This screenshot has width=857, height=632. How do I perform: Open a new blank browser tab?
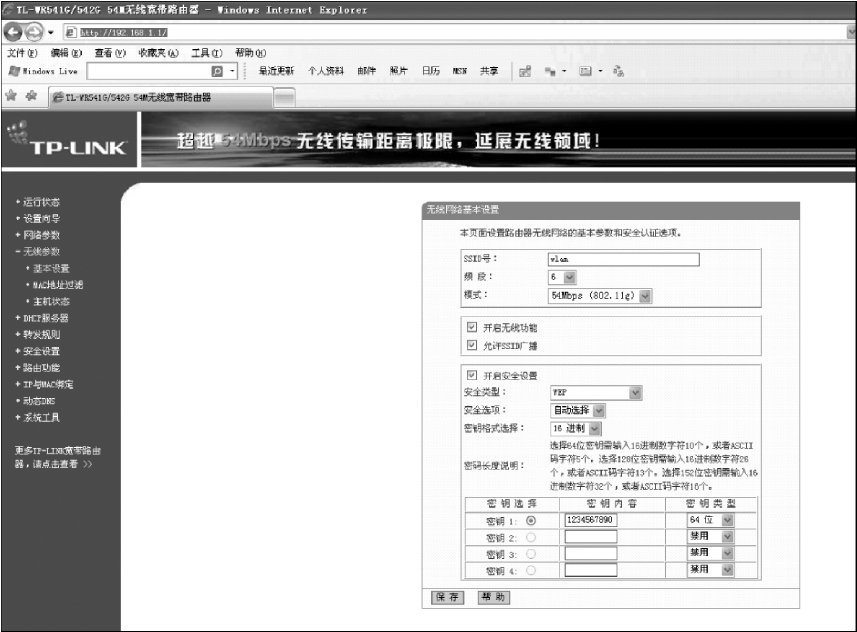click(x=284, y=98)
